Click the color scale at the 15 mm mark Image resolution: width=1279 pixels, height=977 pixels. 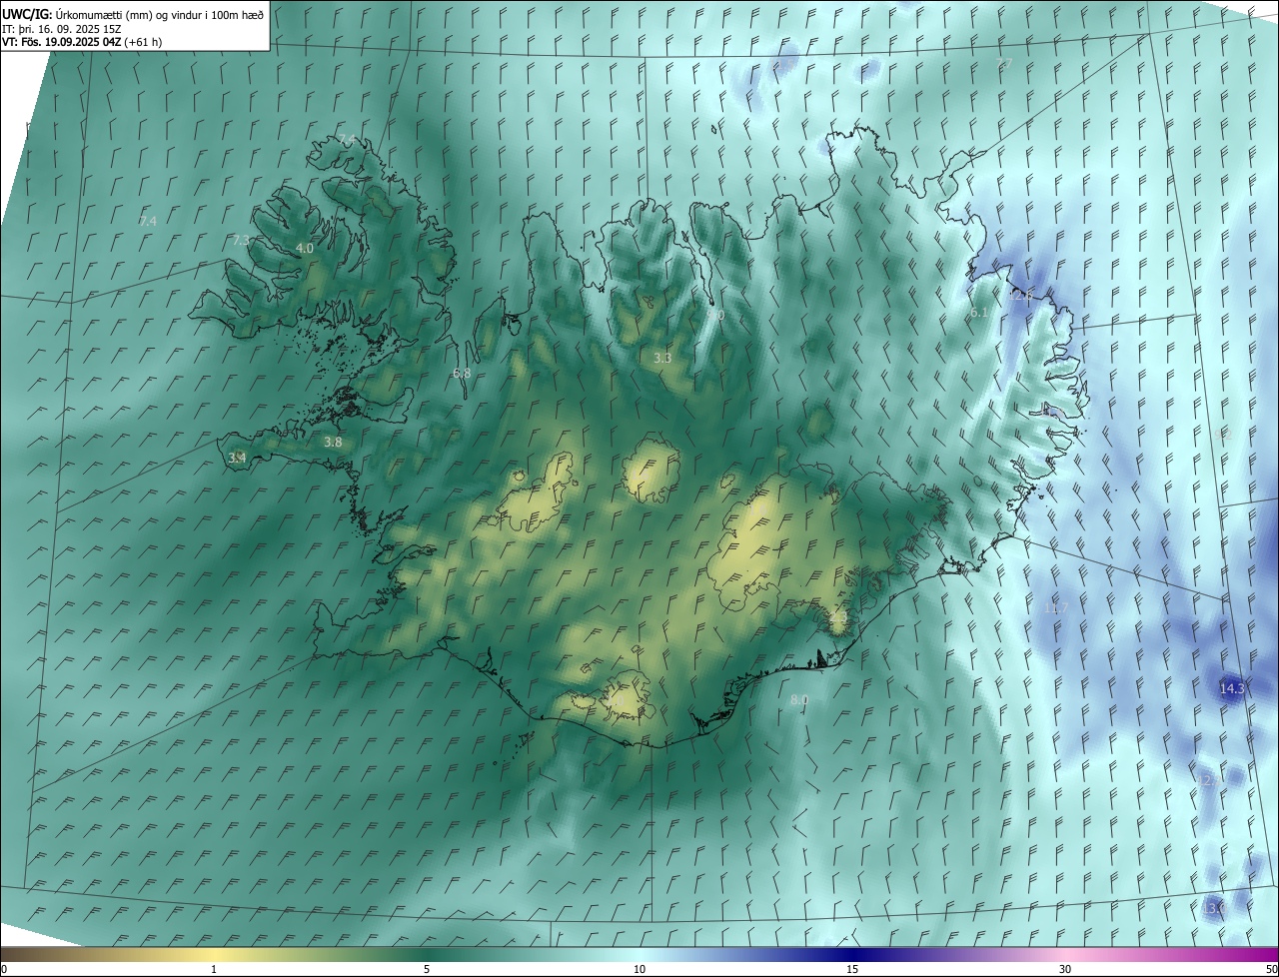coord(852,954)
